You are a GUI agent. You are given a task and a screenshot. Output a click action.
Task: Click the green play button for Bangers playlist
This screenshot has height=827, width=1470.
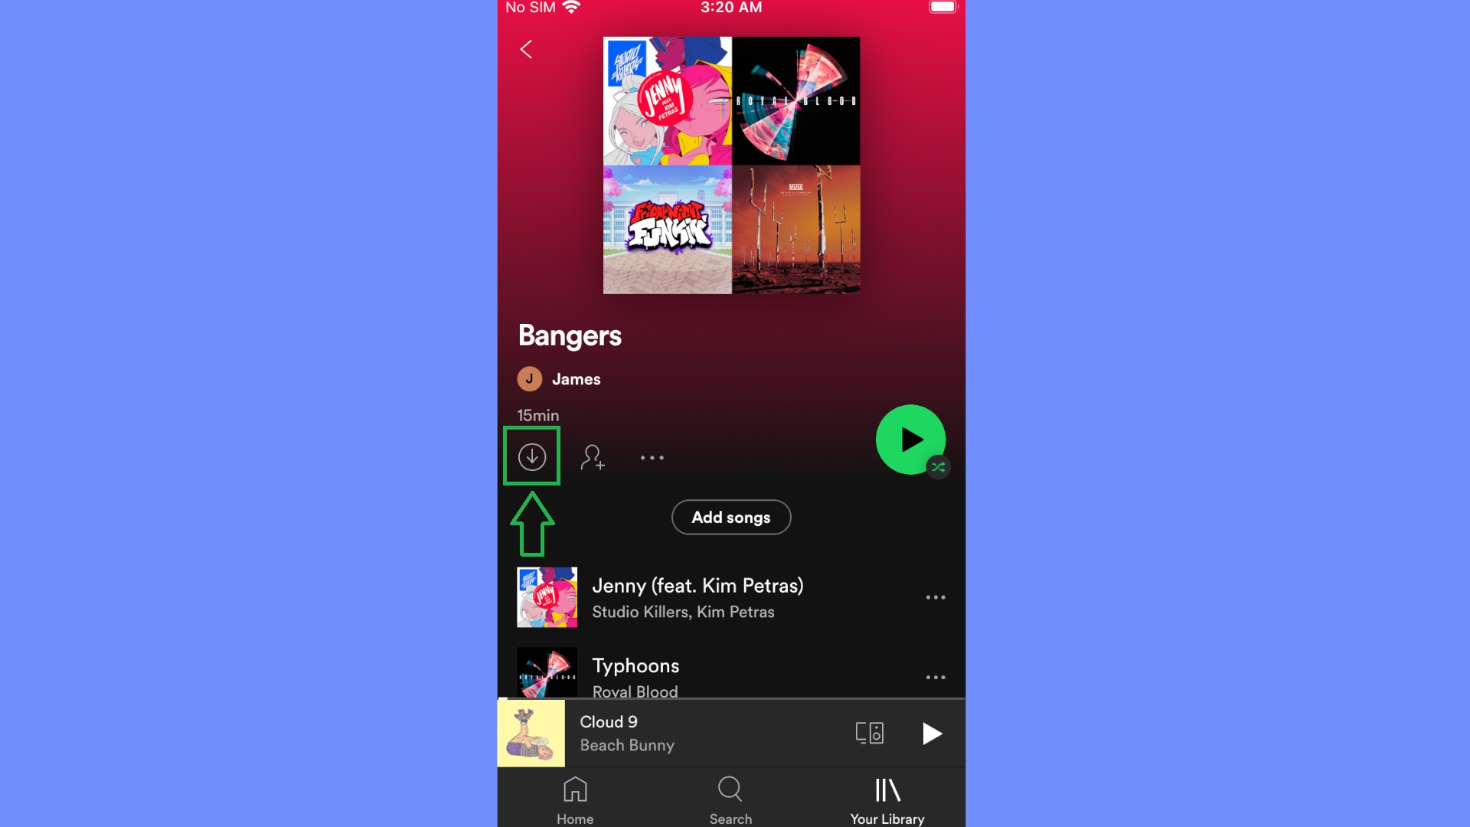[910, 440]
